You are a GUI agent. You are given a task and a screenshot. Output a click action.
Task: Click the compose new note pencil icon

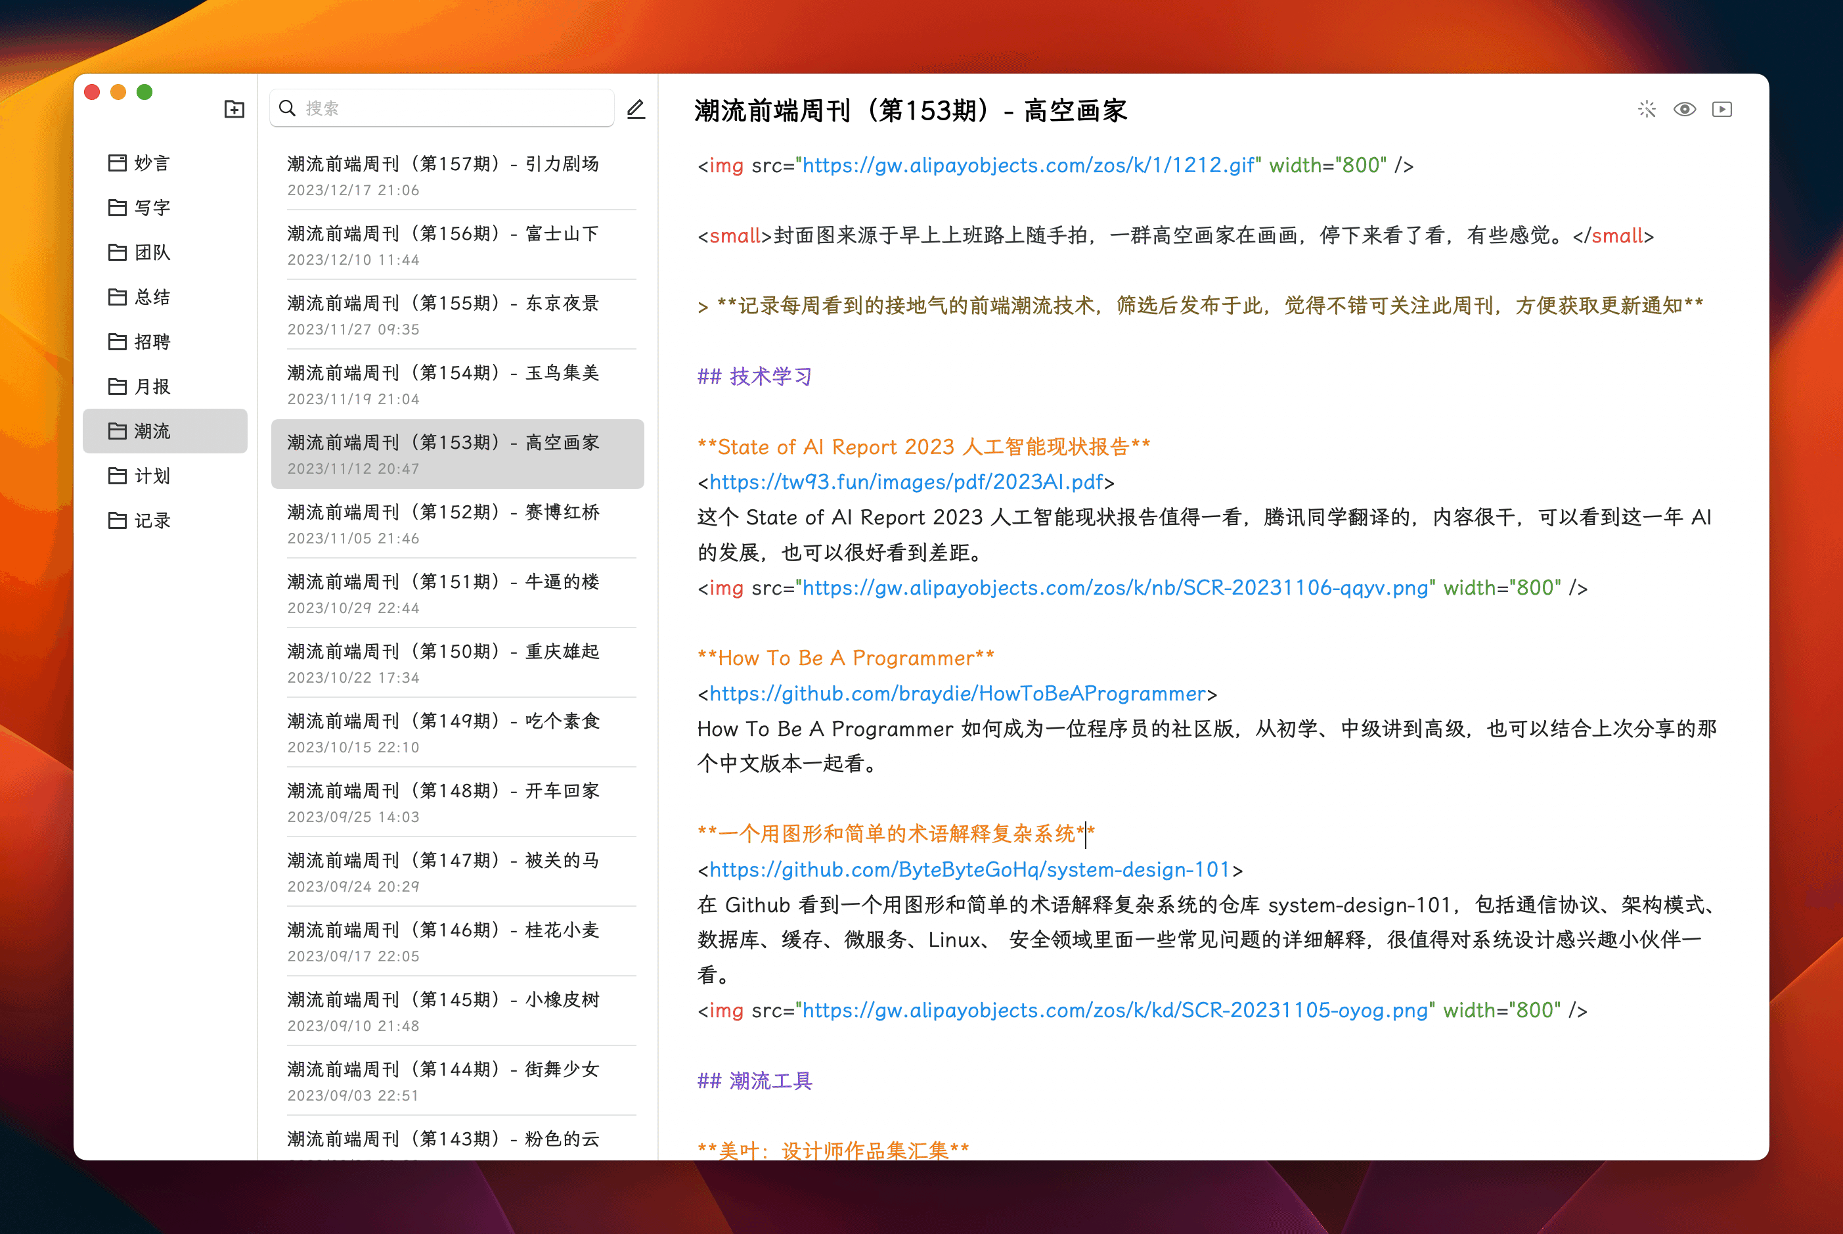(636, 108)
